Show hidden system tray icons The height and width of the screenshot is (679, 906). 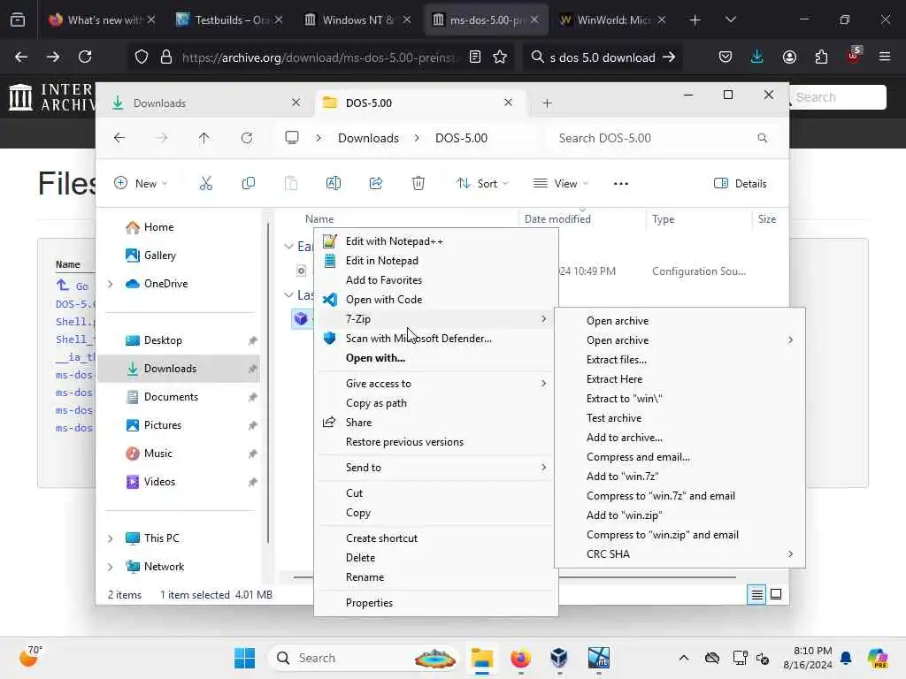[x=684, y=658]
